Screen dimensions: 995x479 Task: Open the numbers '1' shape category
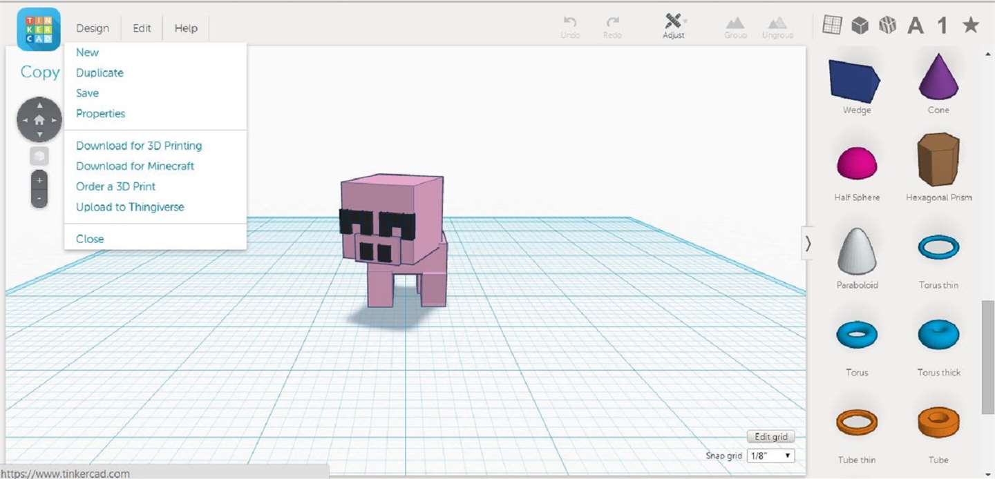pos(942,26)
